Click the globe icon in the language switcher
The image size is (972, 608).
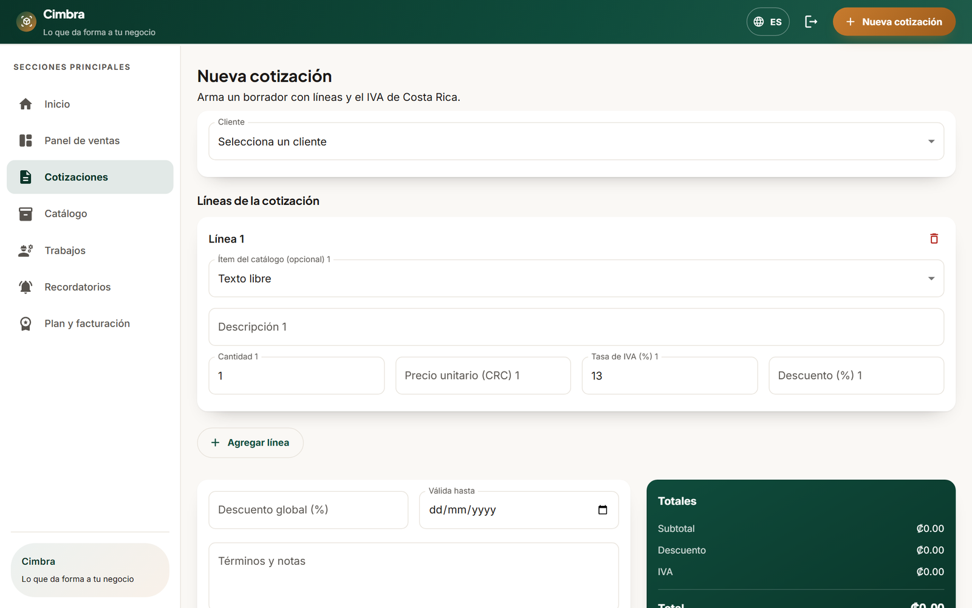coord(759,22)
